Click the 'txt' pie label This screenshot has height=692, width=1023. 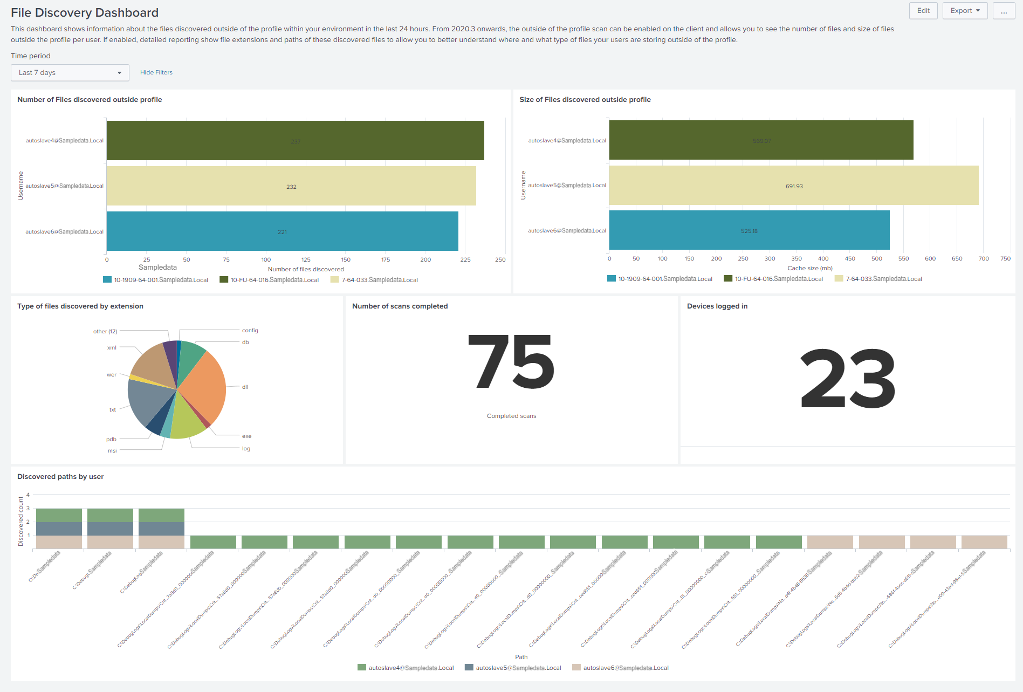(113, 410)
